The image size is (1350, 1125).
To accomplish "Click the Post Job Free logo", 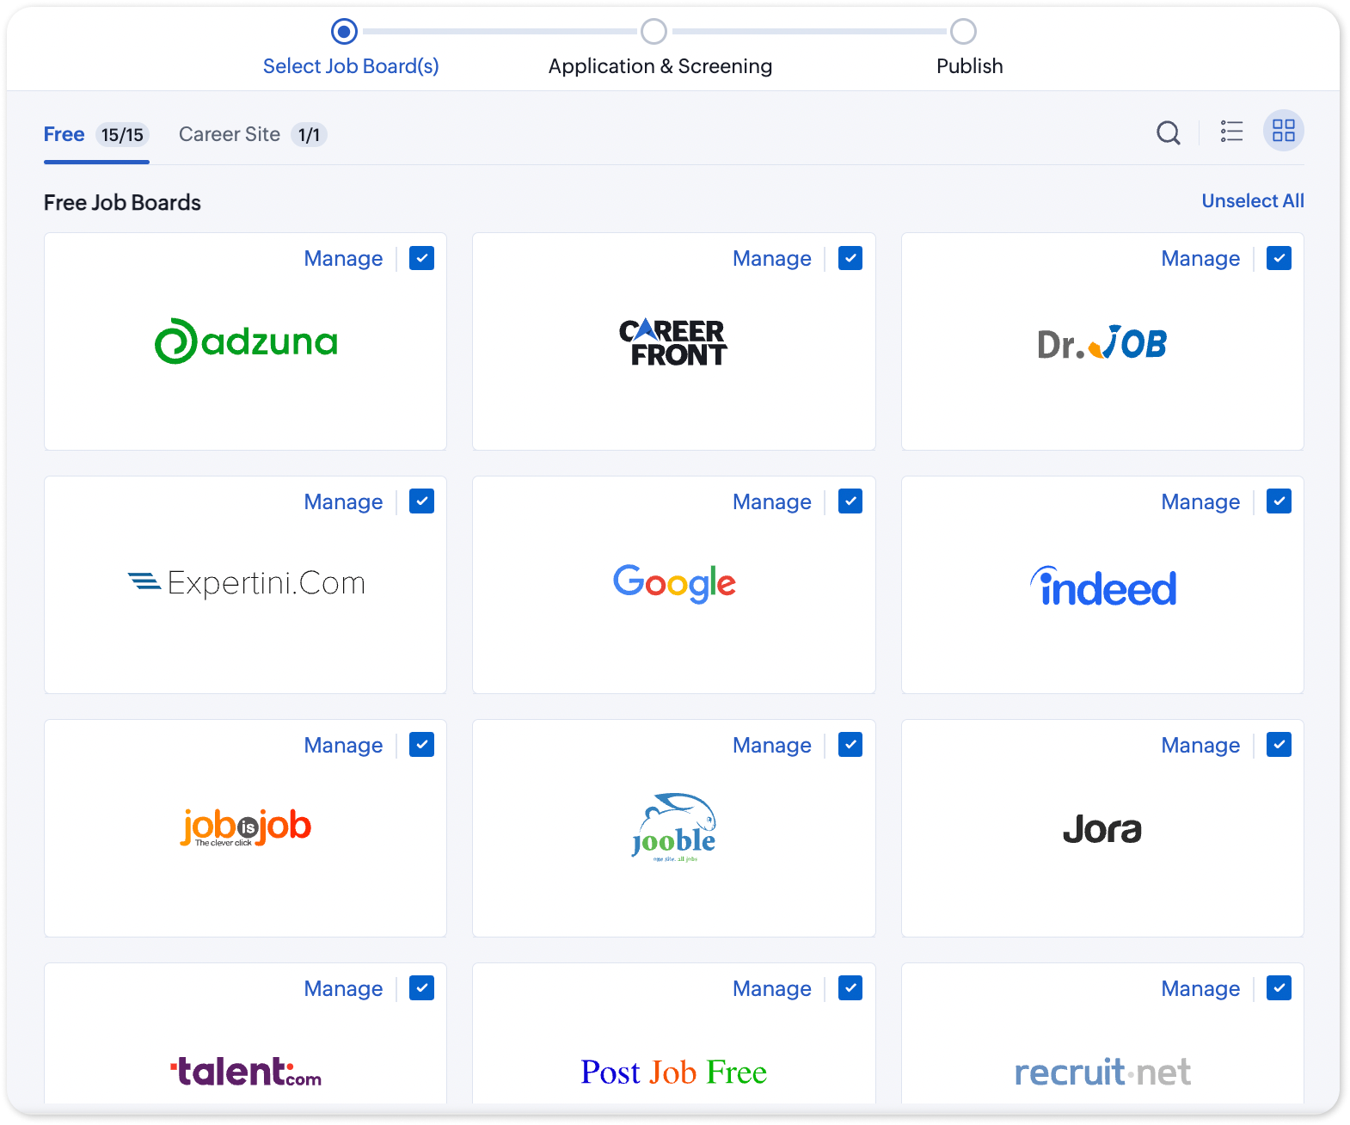I will (x=674, y=1073).
